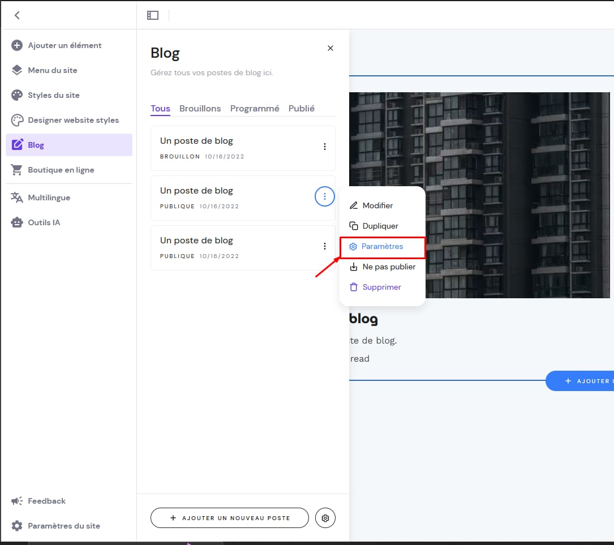
Task: Open three-dot menu of the last post
Action: pos(325,246)
